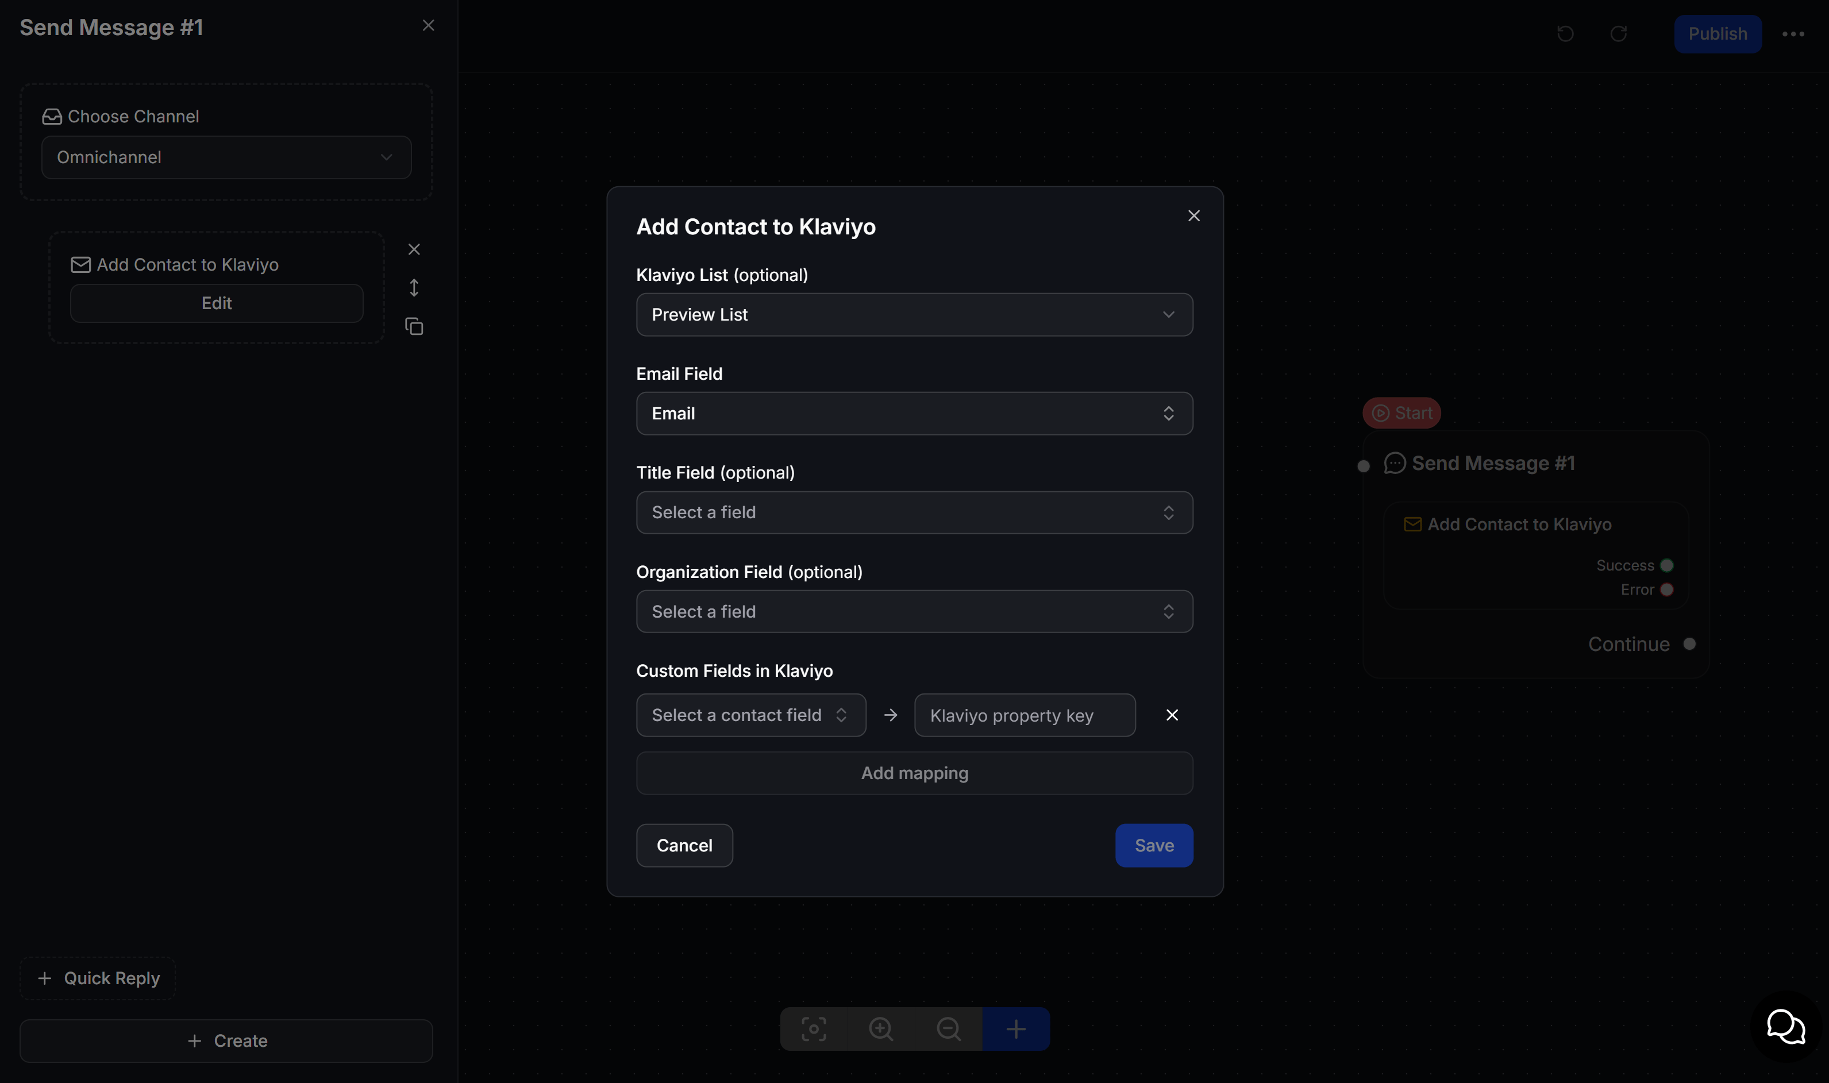
Task: Click the blue plus add-node button
Action: pos(1016,1029)
